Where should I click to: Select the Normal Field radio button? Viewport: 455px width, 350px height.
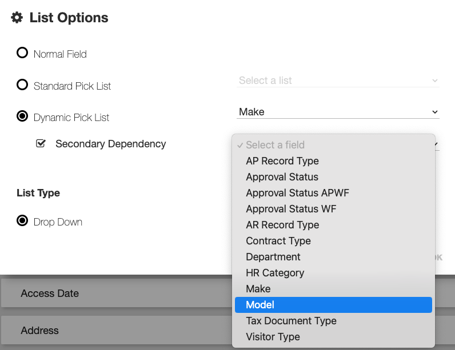tap(22, 54)
